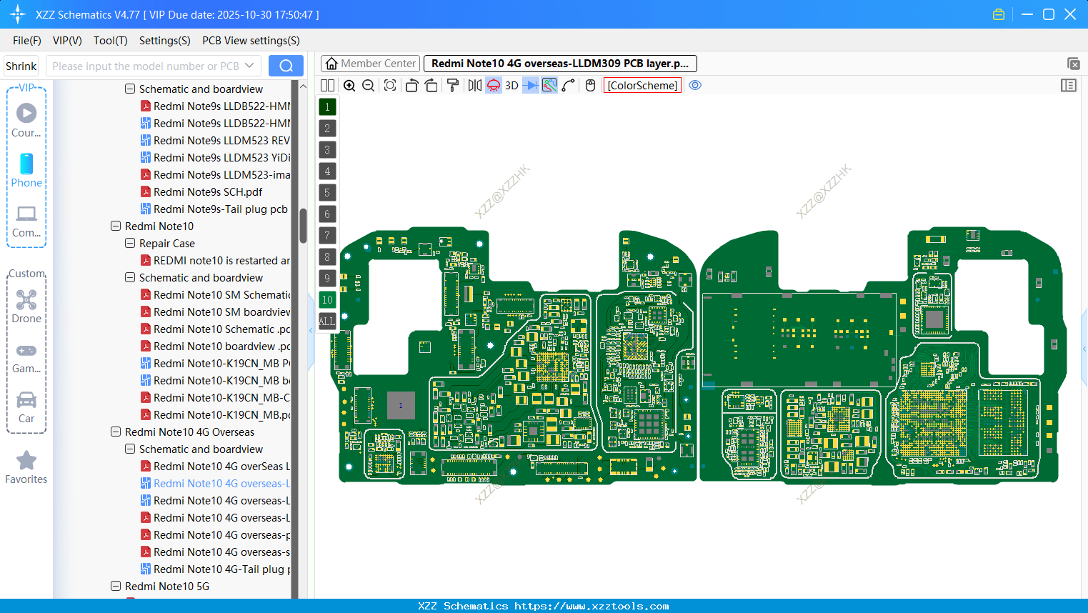
Task: Click the Shrink button
Action: (x=21, y=66)
